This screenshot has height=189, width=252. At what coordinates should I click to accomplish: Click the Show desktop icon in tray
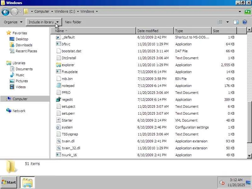pos(248,183)
